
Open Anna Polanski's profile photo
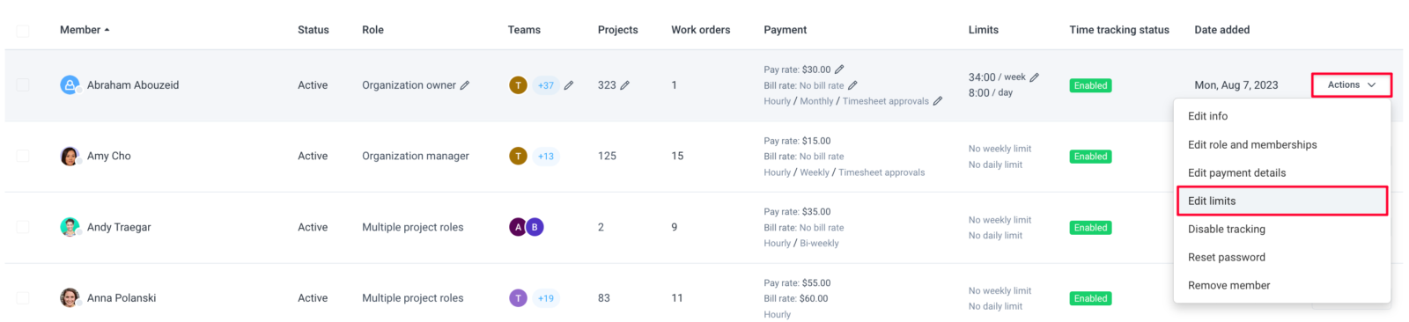click(x=70, y=298)
